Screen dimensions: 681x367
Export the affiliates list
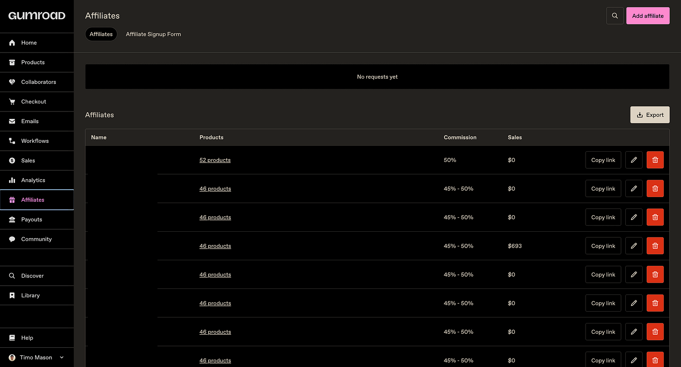pos(650,115)
